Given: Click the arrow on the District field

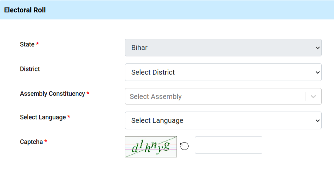Looking at the screenshot, I should (x=318, y=72).
